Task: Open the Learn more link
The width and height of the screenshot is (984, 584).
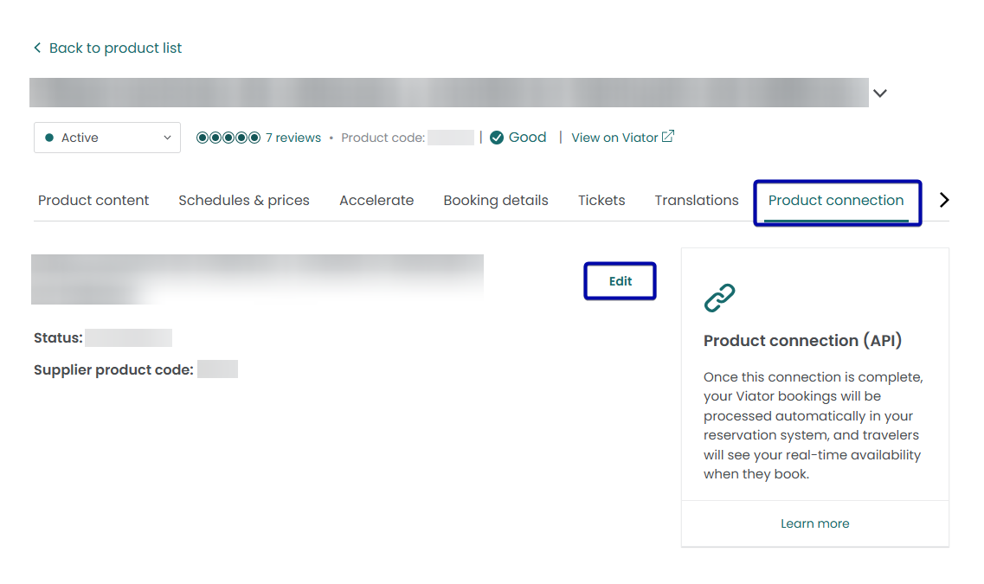Action: pos(814,523)
